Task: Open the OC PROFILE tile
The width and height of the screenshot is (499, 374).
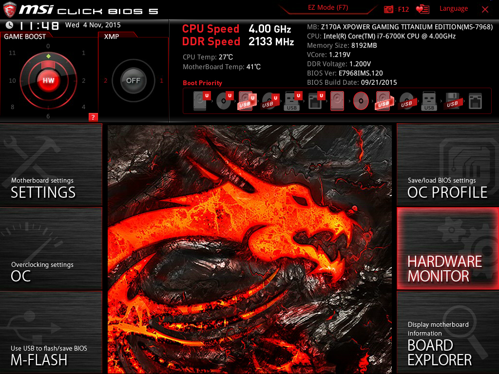Action: click(x=448, y=165)
